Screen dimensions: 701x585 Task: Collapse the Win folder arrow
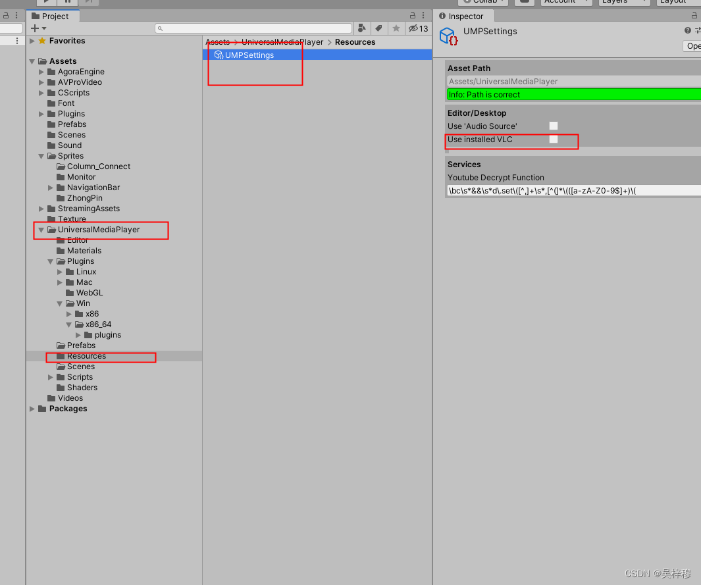click(59, 303)
